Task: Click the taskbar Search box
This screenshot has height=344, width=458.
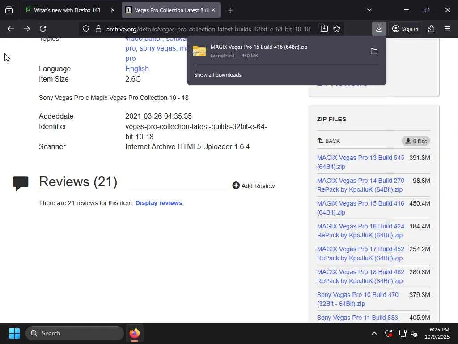Action: (75, 333)
